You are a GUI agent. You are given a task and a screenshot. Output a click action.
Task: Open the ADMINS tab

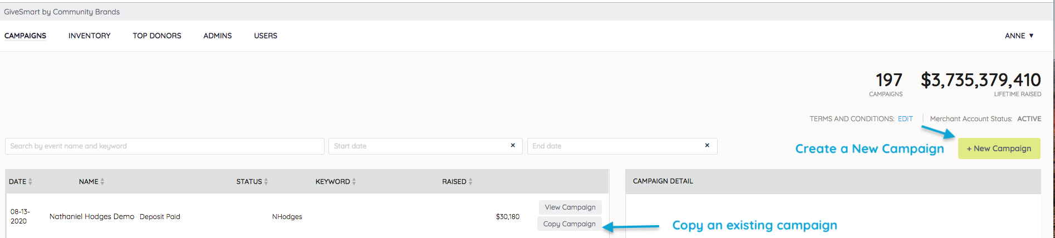pos(217,36)
